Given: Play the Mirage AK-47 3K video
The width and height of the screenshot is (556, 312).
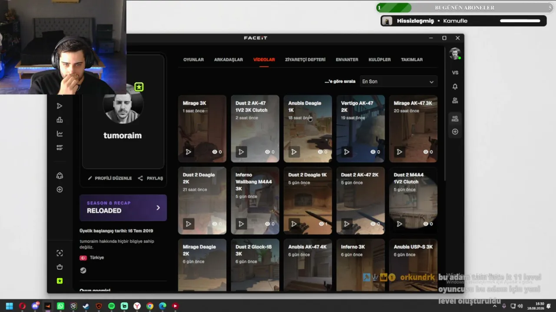Looking at the screenshot, I should click(399, 152).
